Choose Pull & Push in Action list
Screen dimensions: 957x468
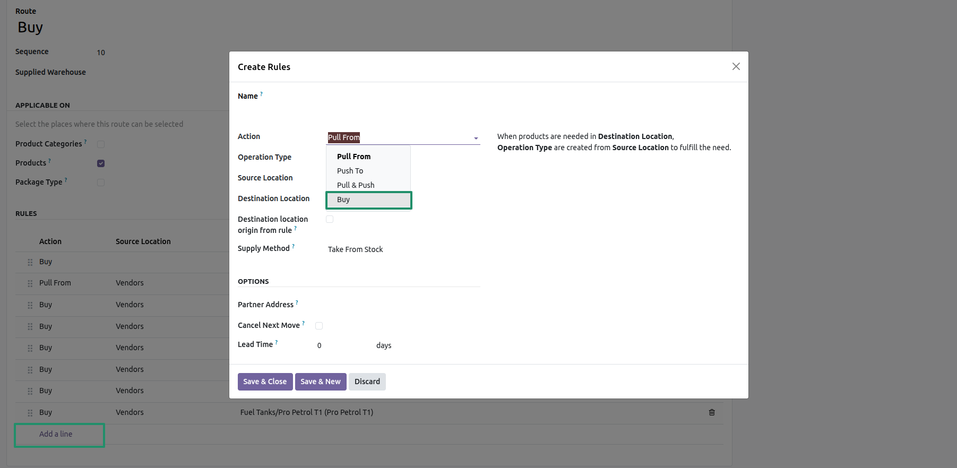(368, 185)
